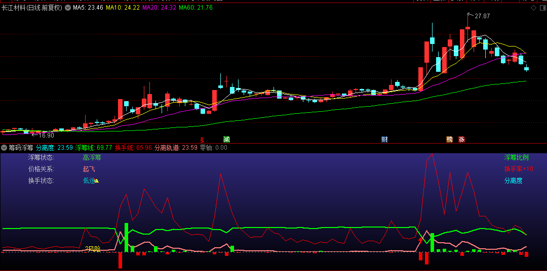Click the yellow warning icon beside 低迷
The image size is (547, 271).
(x=96, y=180)
